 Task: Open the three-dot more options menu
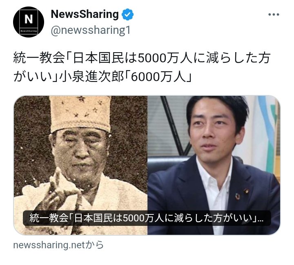274,14
